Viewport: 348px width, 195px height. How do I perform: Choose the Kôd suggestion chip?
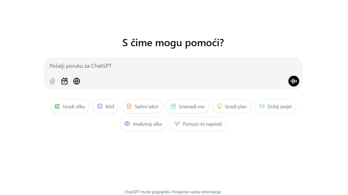point(105,106)
